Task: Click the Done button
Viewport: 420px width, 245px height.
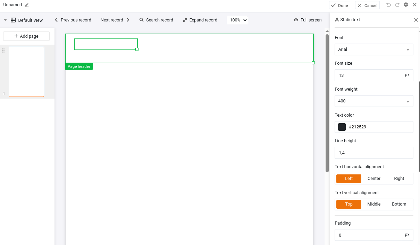Action: (339, 5)
